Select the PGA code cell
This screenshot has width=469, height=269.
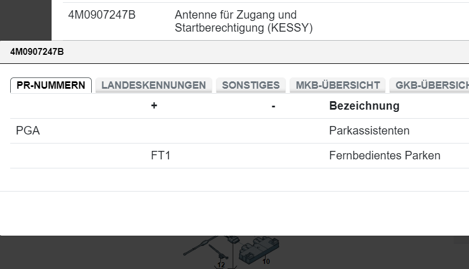pyautogui.click(x=28, y=131)
